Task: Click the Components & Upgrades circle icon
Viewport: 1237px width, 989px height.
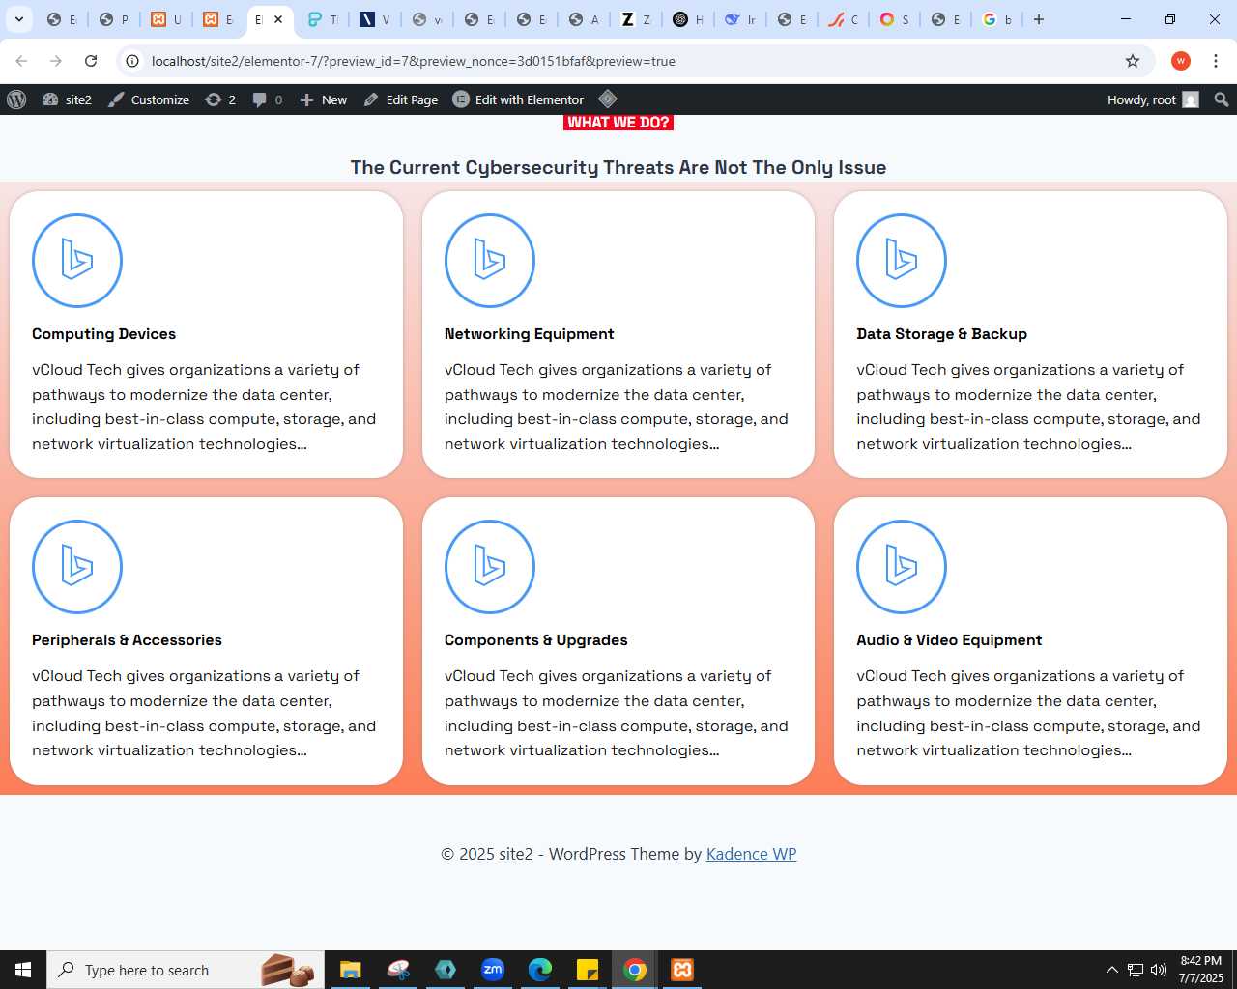Action: pyautogui.click(x=490, y=567)
